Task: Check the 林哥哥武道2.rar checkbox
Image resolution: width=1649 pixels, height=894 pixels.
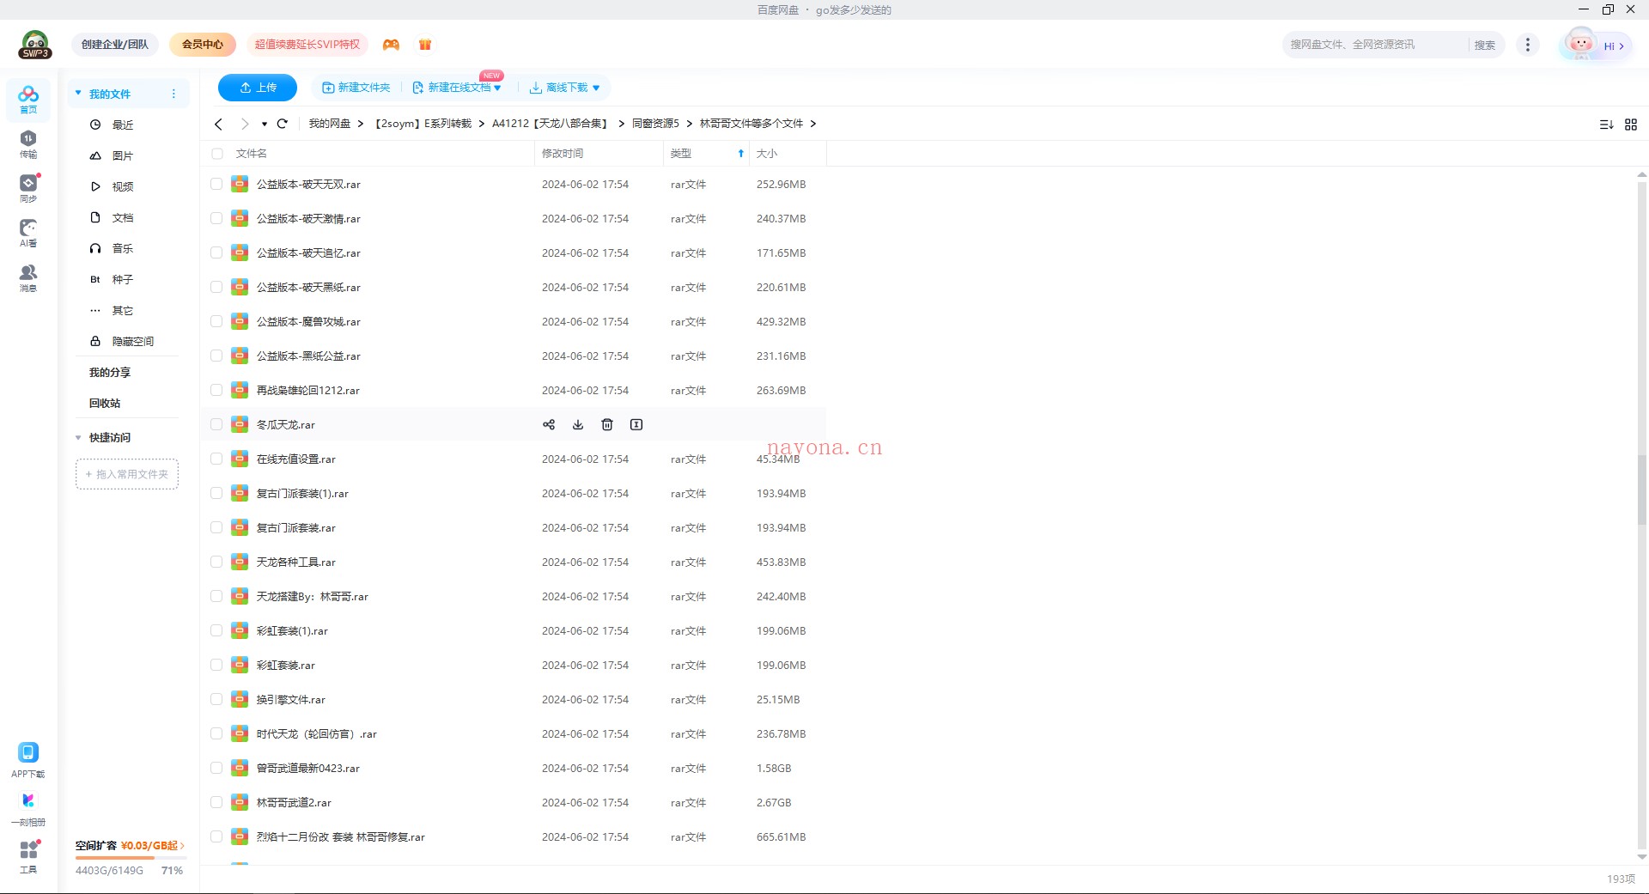Action: [x=216, y=802]
